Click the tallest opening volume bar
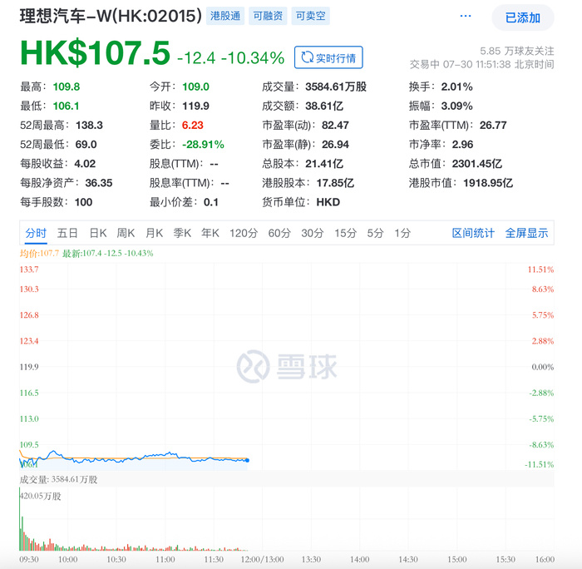582x569 pixels. pyautogui.click(x=20, y=519)
